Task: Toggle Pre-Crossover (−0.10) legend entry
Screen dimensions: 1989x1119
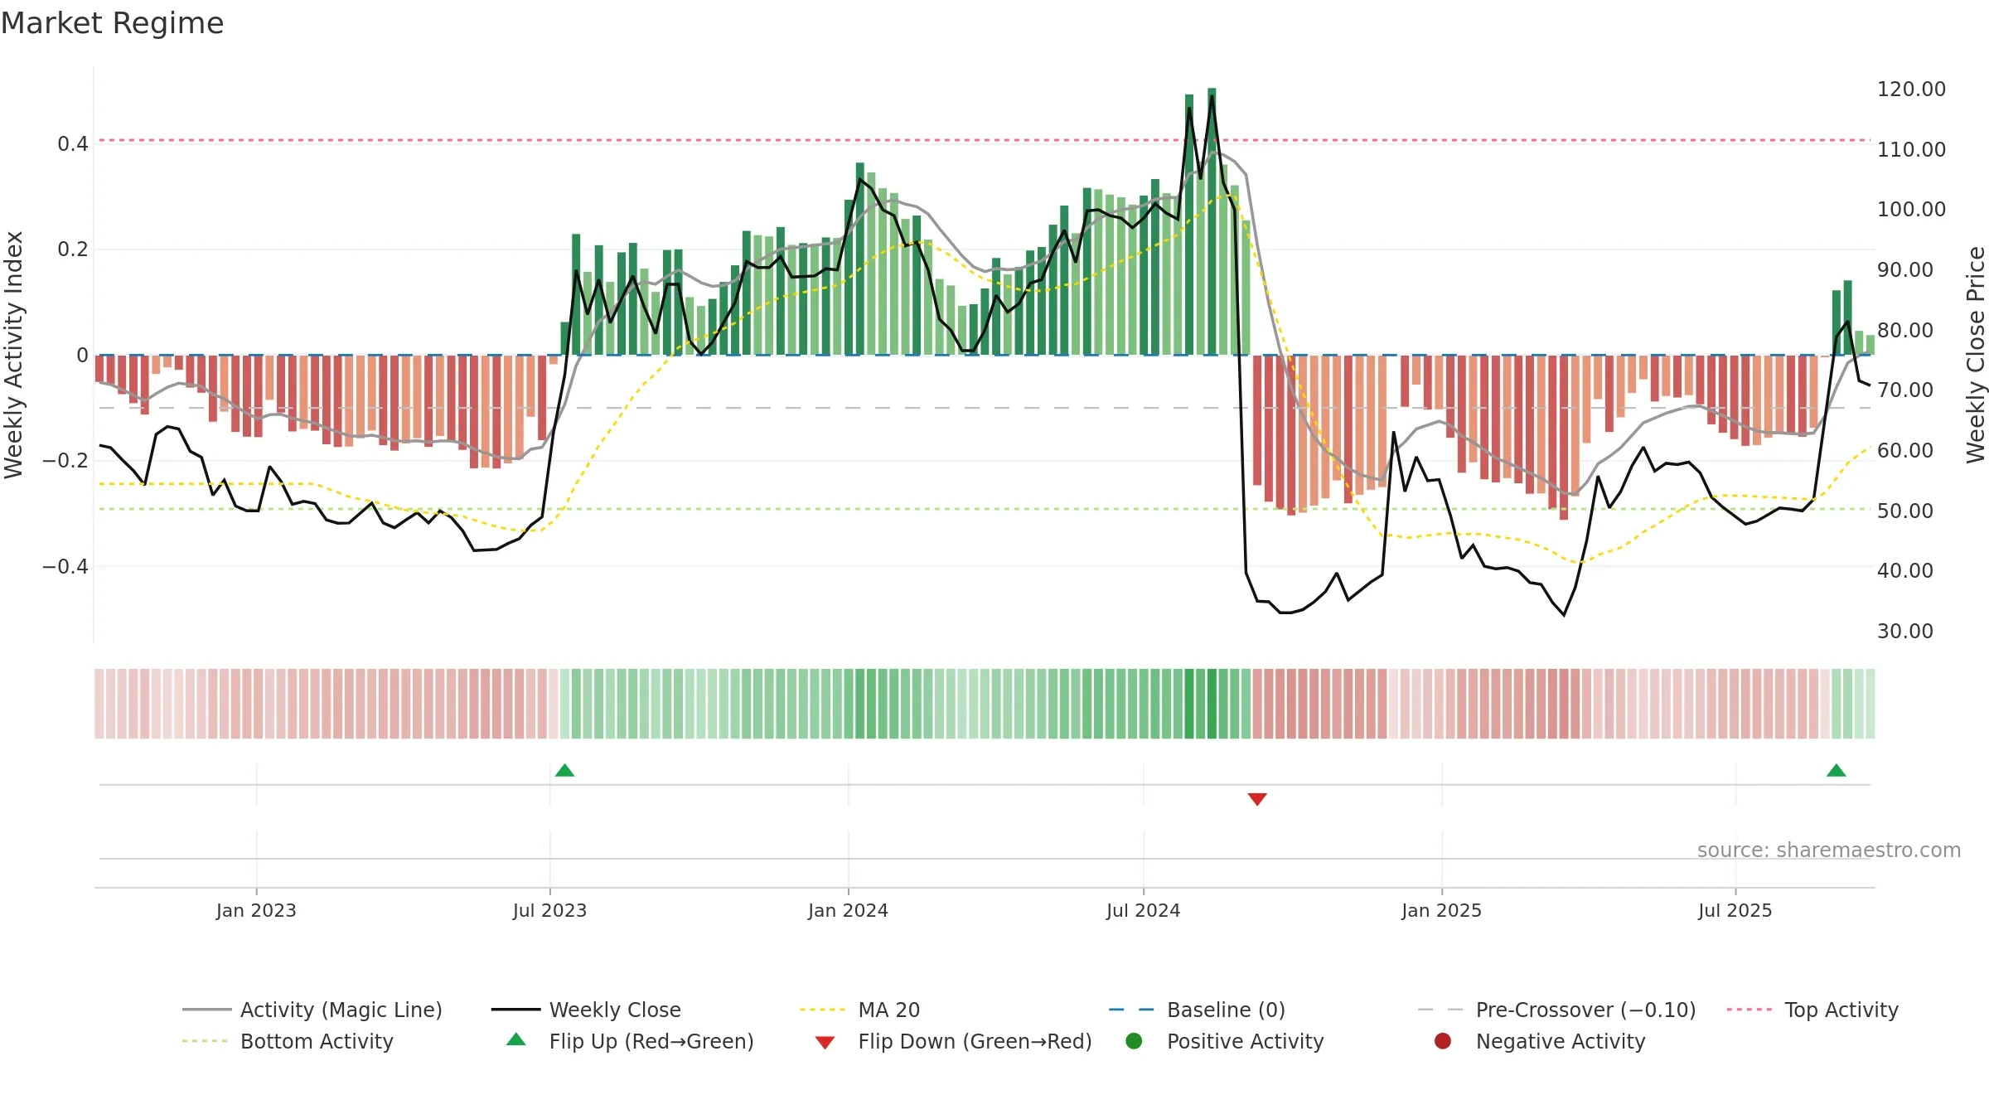Action: pyautogui.click(x=1556, y=1010)
